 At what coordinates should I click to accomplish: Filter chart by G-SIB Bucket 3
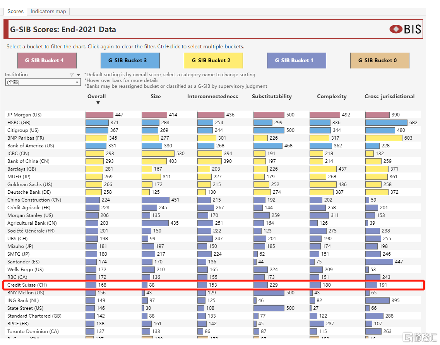pyautogui.click(x=130, y=61)
